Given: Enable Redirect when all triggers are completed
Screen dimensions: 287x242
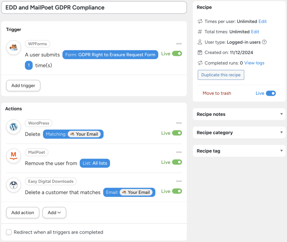Looking at the screenshot, I should [x=9, y=232].
